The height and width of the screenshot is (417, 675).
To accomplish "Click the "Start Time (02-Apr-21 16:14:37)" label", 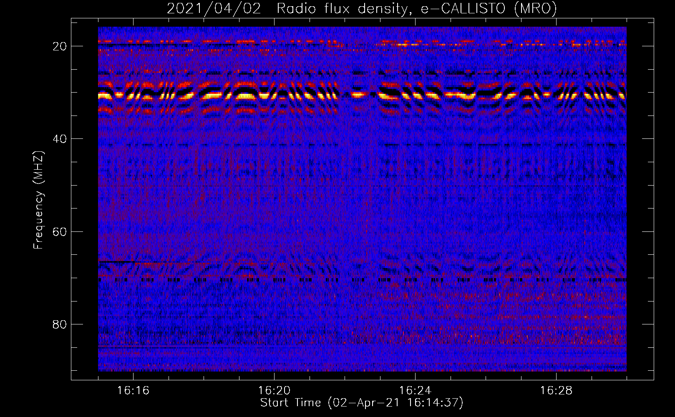I will point(362,403).
